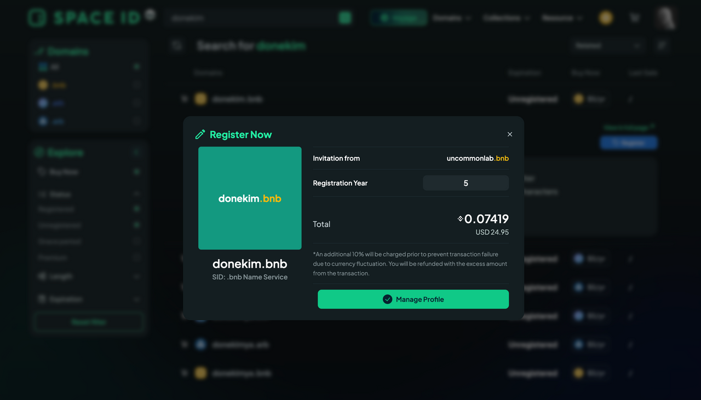The image size is (701, 400).
Task: Toggle the Buy Now filter checkbox
Action: pyautogui.click(x=137, y=172)
